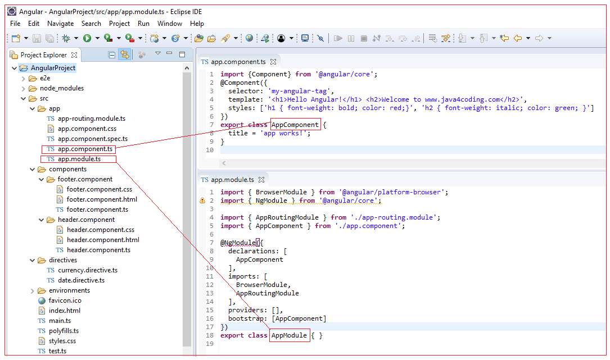The height and width of the screenshot is (360, 610).
Task: Click the Profile launch toolbar icon
Action: tap(129, 38)
